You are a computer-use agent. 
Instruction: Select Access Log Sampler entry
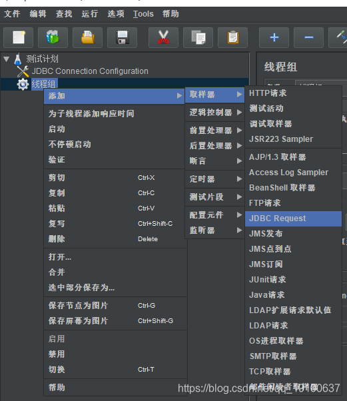(293, 173)
